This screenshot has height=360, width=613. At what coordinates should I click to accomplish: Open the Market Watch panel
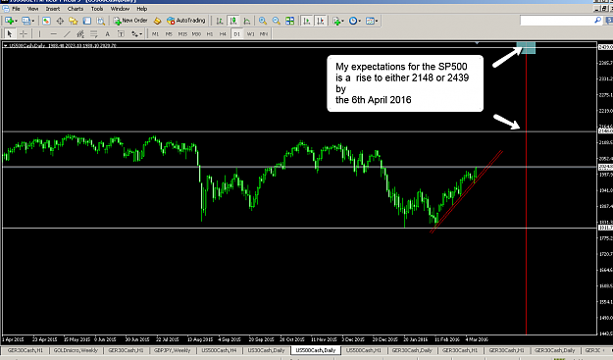[46, 21]
